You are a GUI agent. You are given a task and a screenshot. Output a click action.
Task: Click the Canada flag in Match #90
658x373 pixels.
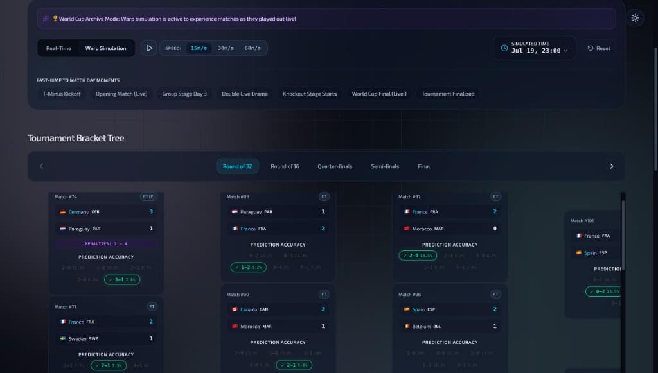235,309
